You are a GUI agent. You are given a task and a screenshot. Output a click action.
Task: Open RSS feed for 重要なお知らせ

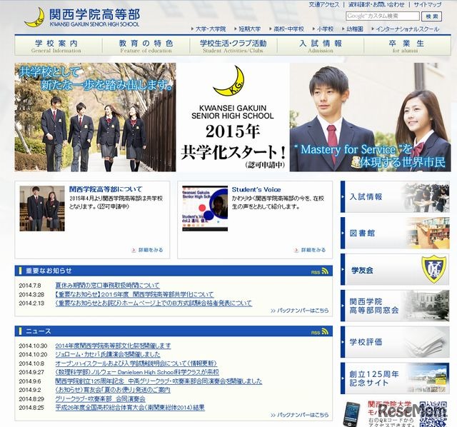coord(320,271)
